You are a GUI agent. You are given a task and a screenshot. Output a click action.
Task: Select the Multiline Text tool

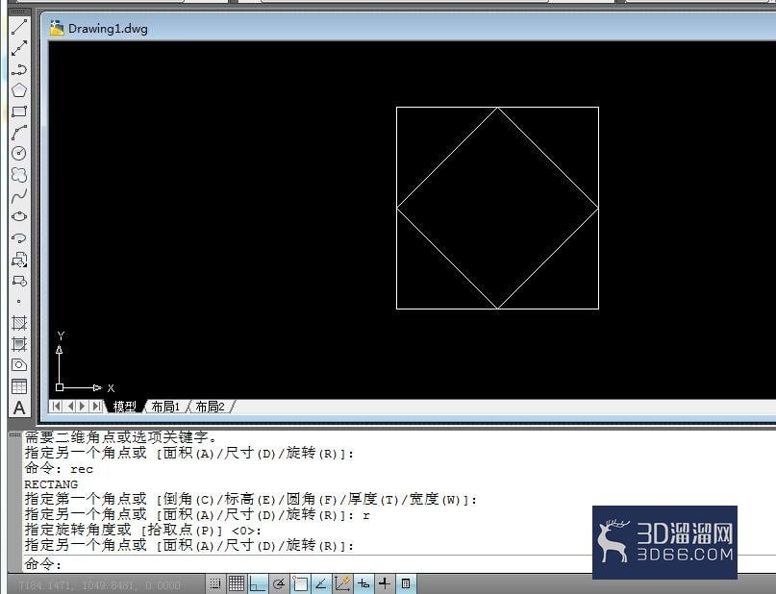click(x=19, y=408)
